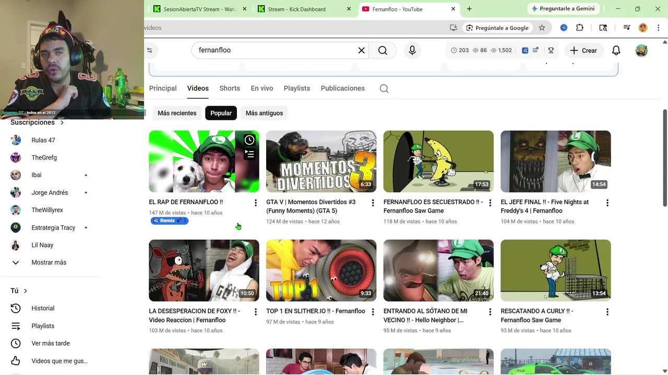Image resolution: width=668 pixels, height=375 pixels.
Task: Open Chrome extensions puzzle icon
Action: click(x=580, y=28)
